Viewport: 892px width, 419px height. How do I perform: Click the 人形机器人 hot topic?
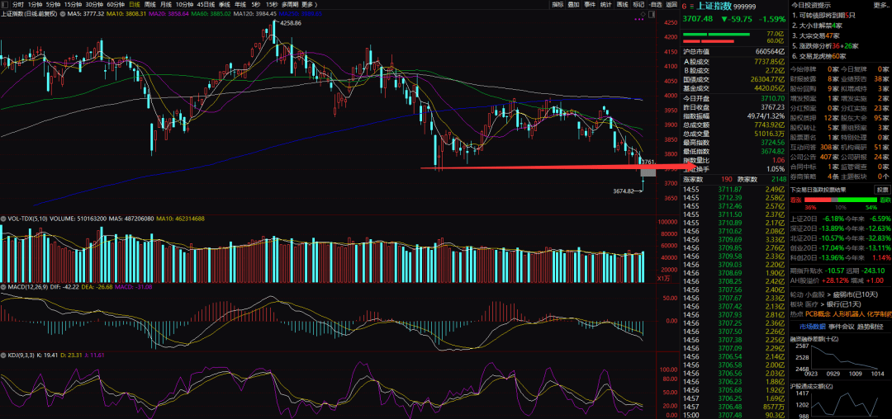[848, 313]
